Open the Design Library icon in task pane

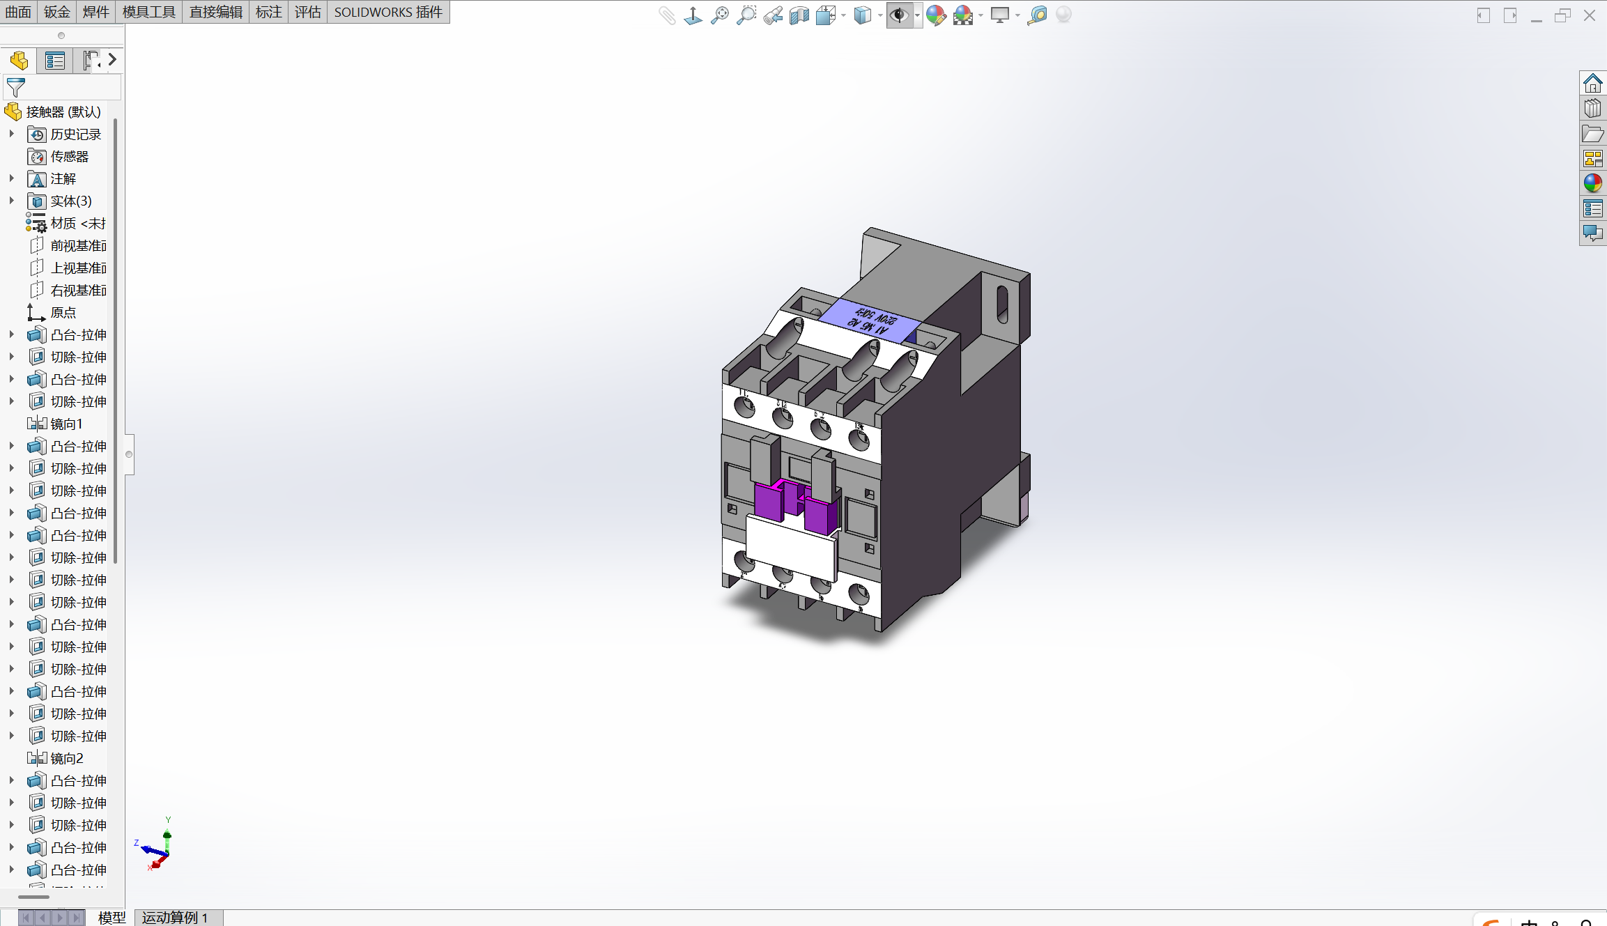tap(1592, 108)
